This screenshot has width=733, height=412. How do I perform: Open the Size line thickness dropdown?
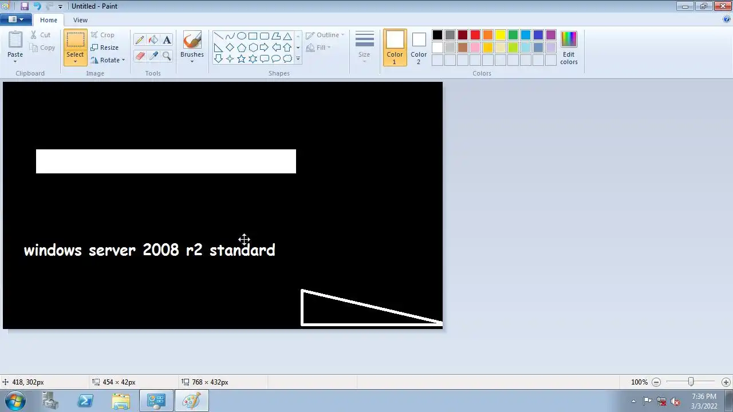[364, 47]
